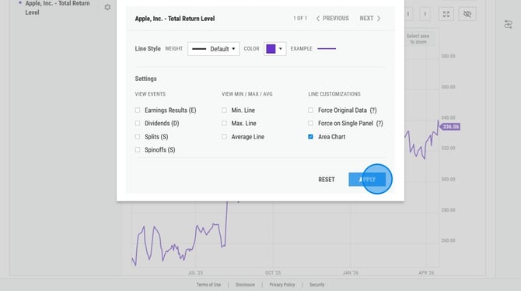The width and height of the screenshot is (521, 291).
Task: Click the OCT '25 axis label
Action: pyautogui.click(x=273, y=272)
